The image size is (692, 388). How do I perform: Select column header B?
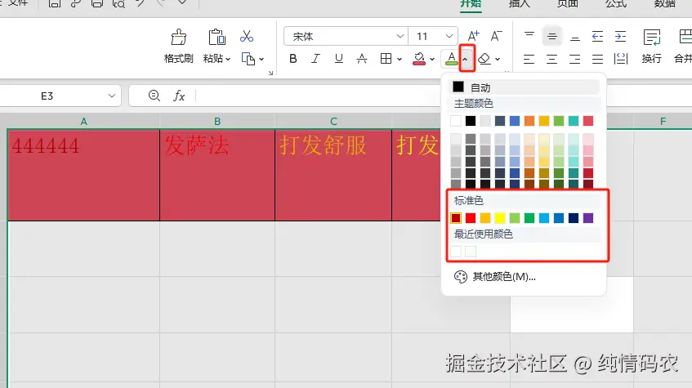217,122
